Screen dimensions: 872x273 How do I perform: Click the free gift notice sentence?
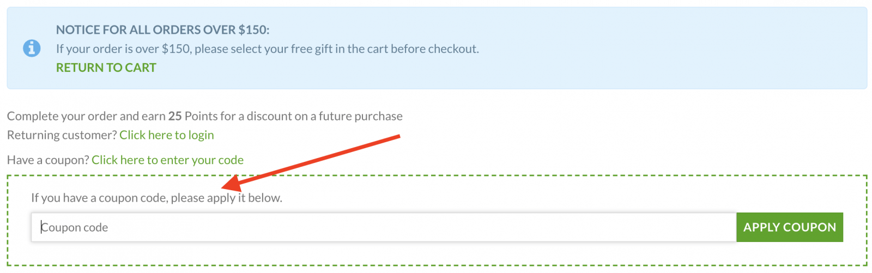(x=268, y=49)
